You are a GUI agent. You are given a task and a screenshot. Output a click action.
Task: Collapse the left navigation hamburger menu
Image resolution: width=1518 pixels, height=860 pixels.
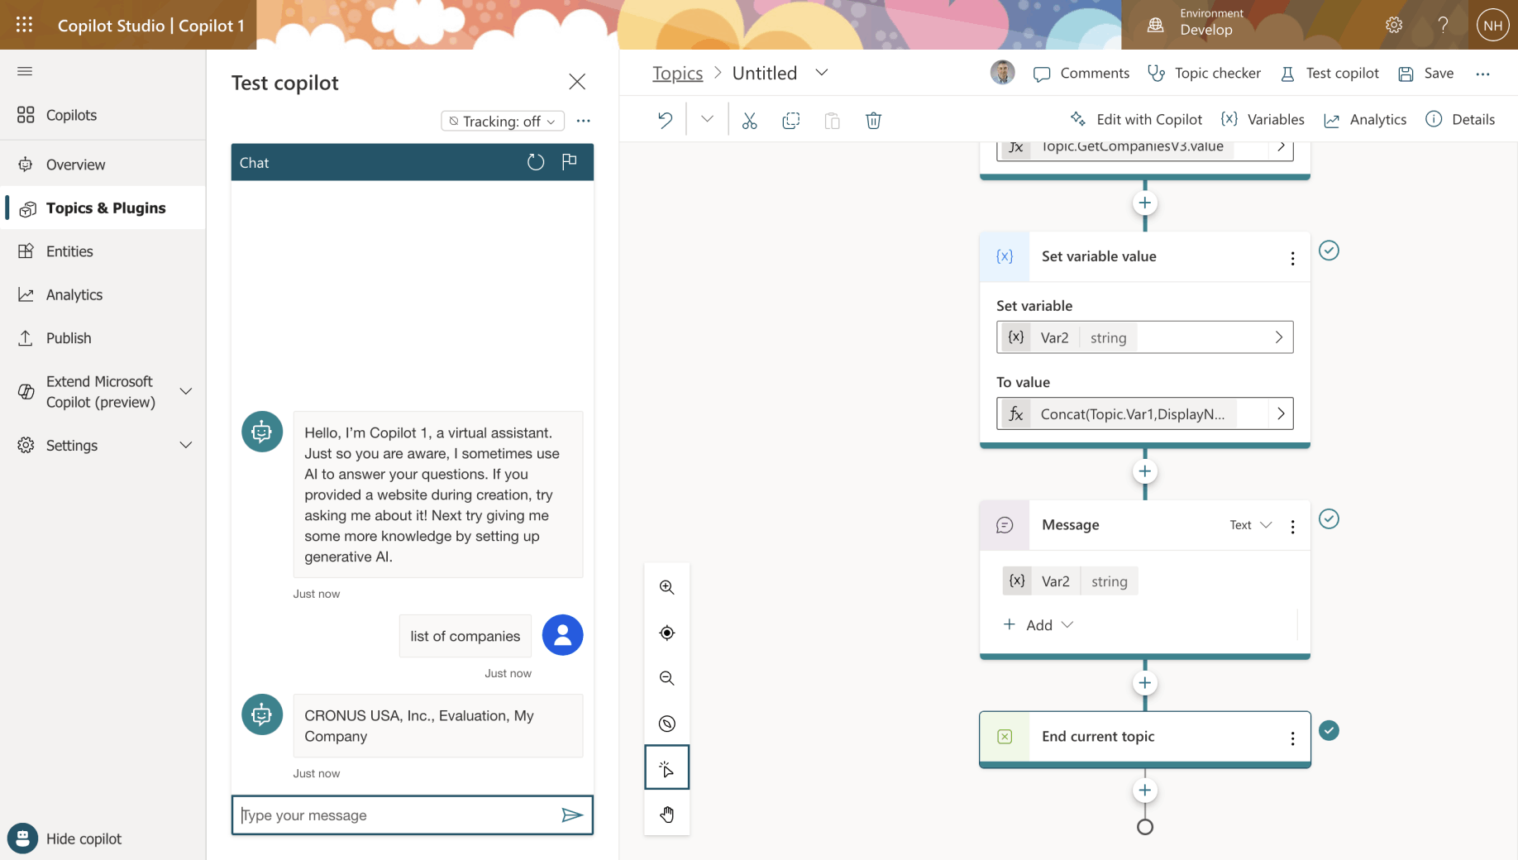tap(25, 71)
